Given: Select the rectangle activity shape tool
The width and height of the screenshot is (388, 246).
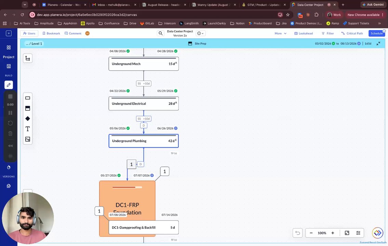Looking at the screenshot, I should point(28,98).
